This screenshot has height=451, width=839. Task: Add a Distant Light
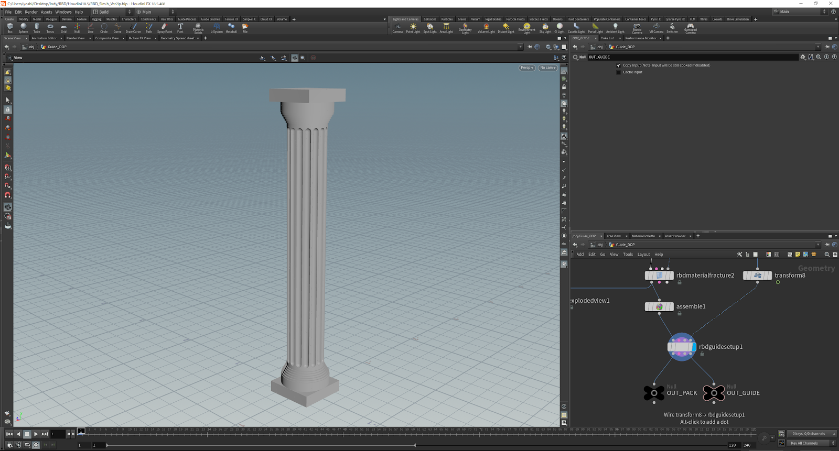506,28
